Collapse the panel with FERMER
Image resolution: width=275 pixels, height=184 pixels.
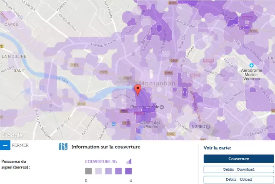tap(20, 145)
